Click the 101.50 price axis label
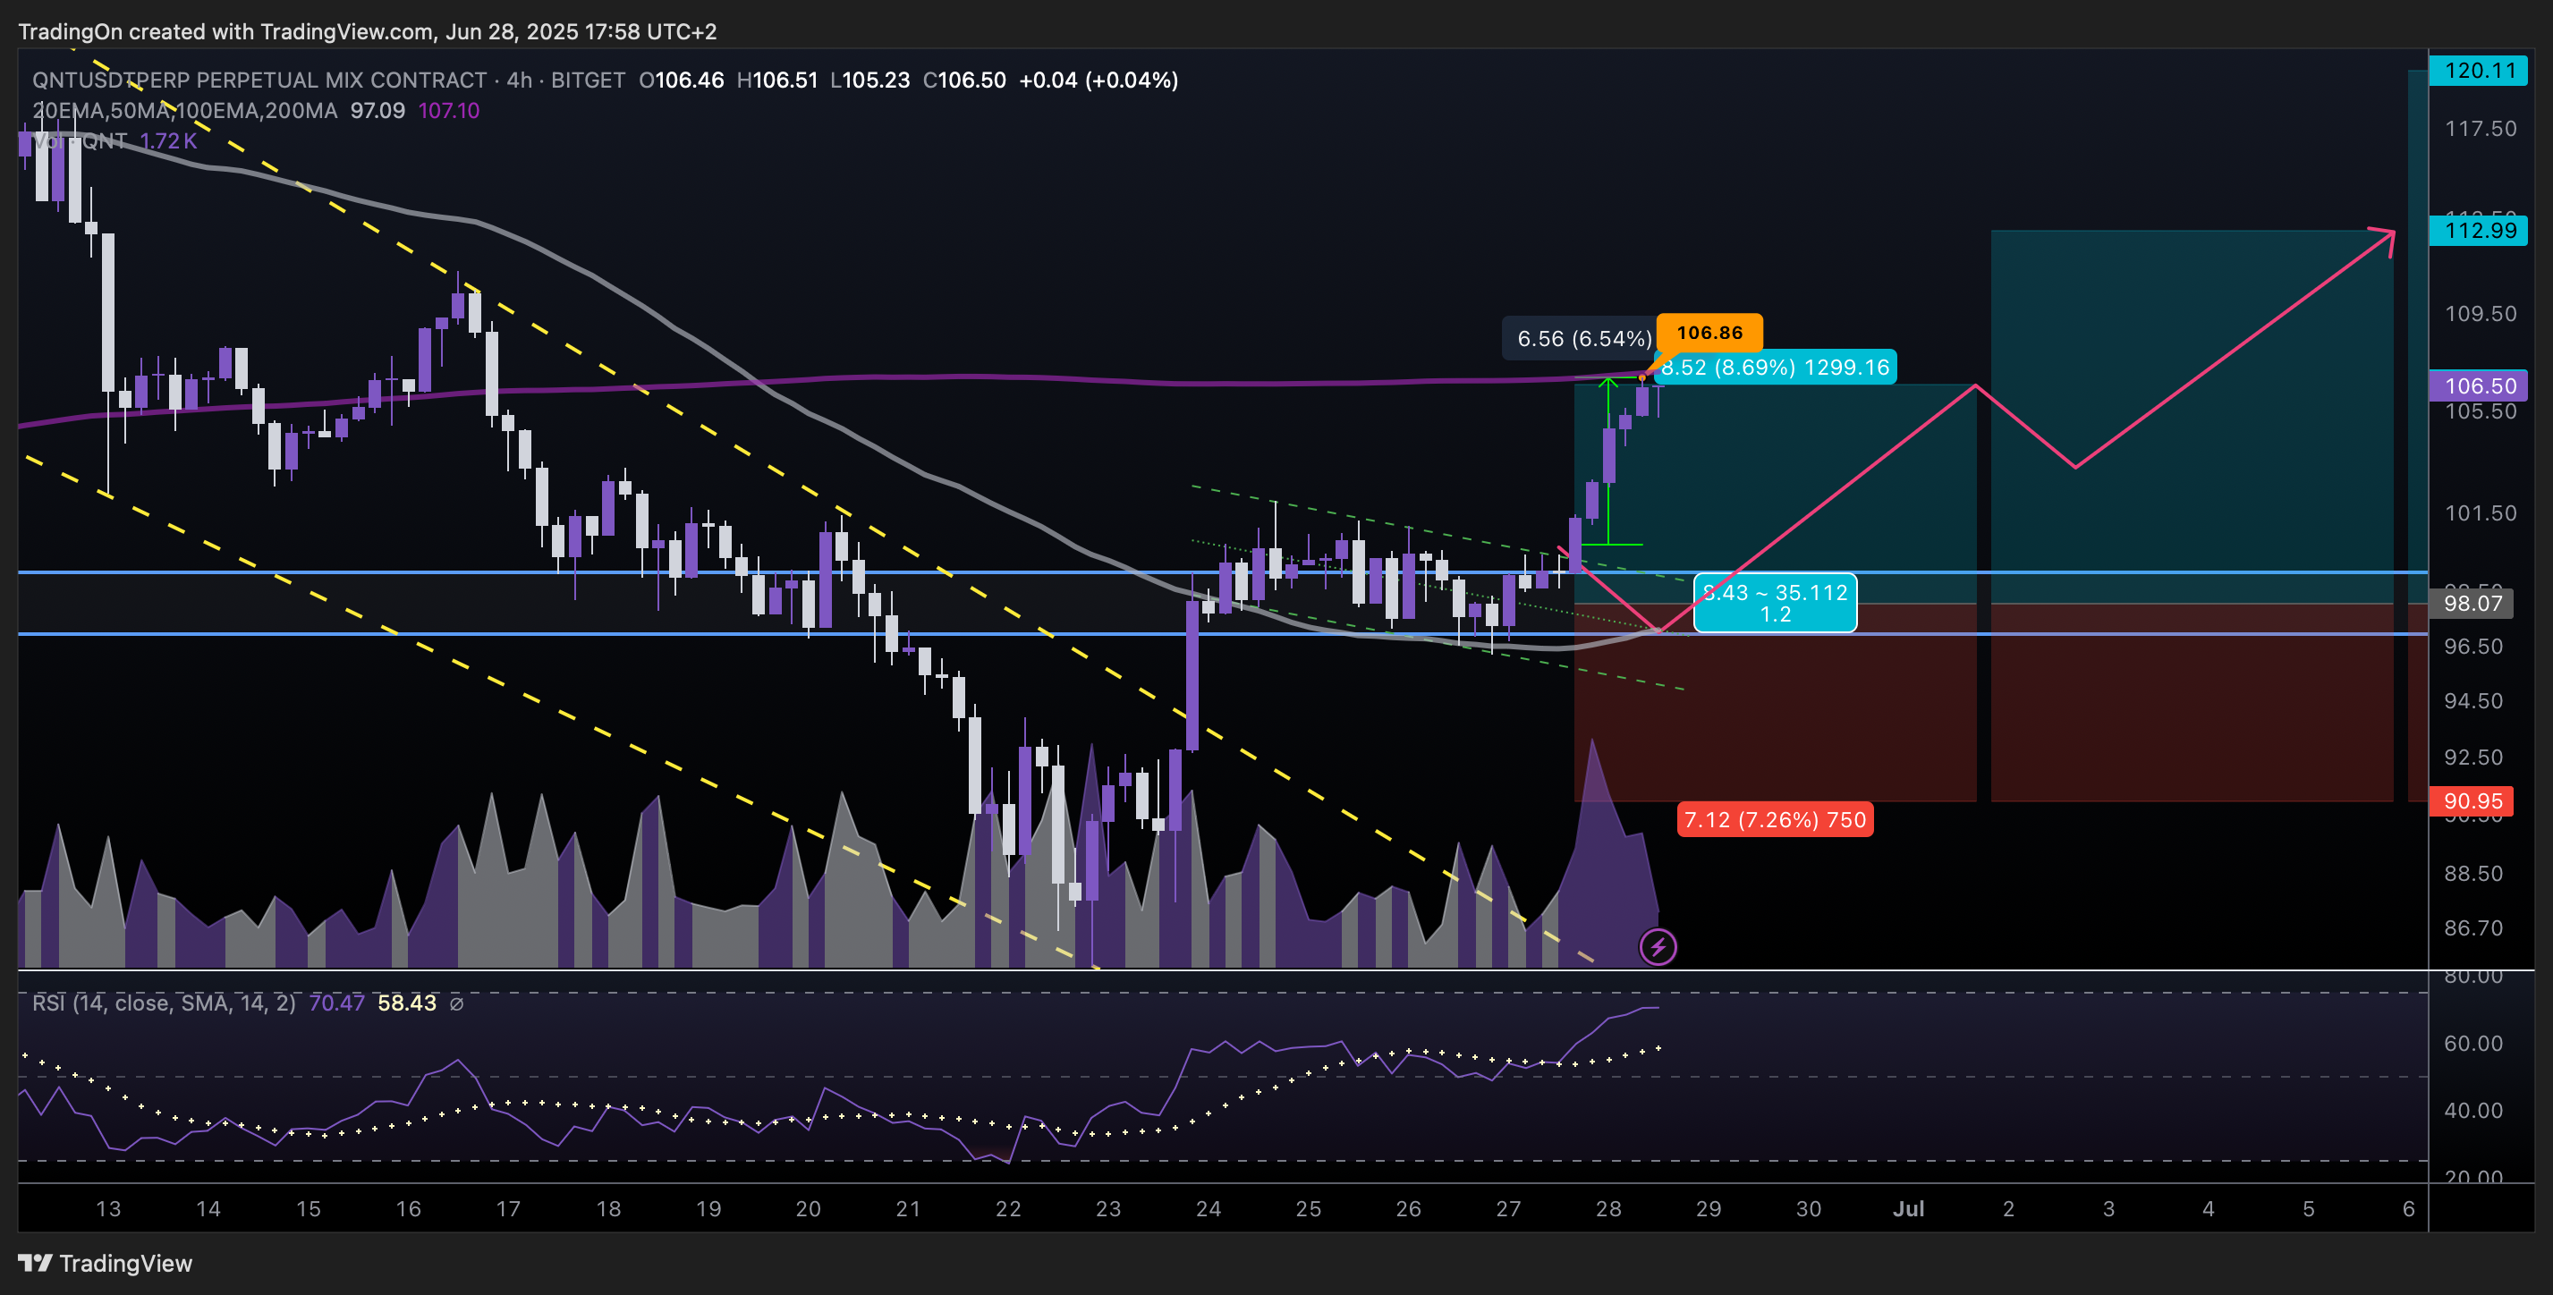 click(x=2480, y=513)
